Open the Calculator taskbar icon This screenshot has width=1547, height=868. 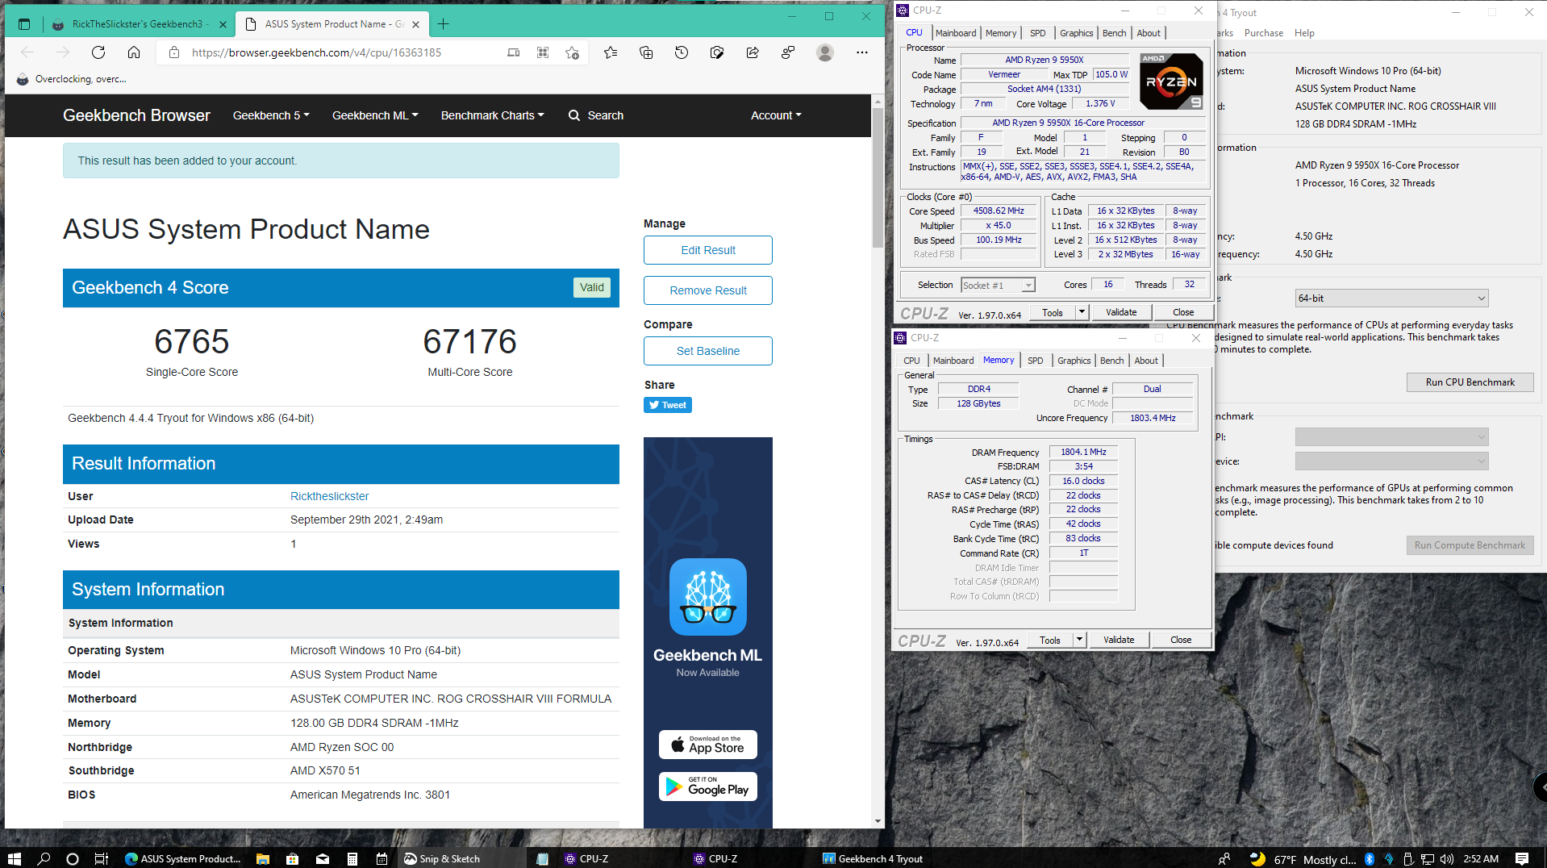click(x=352, y=858)
